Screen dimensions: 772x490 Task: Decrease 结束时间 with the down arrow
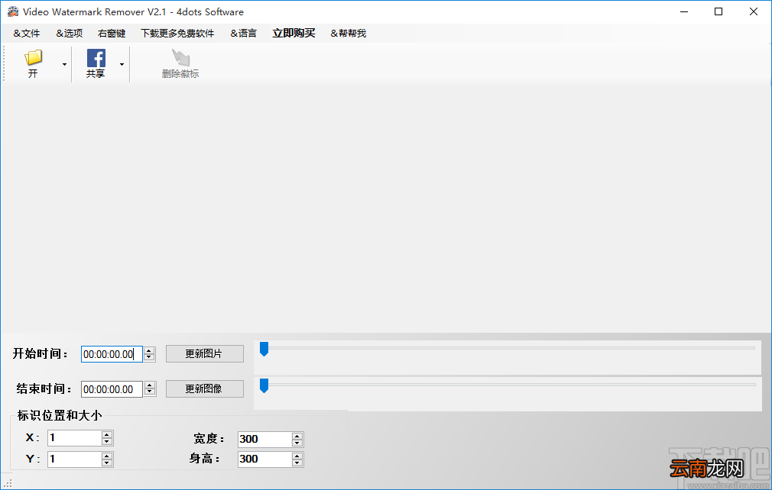(x=150, y=393)
